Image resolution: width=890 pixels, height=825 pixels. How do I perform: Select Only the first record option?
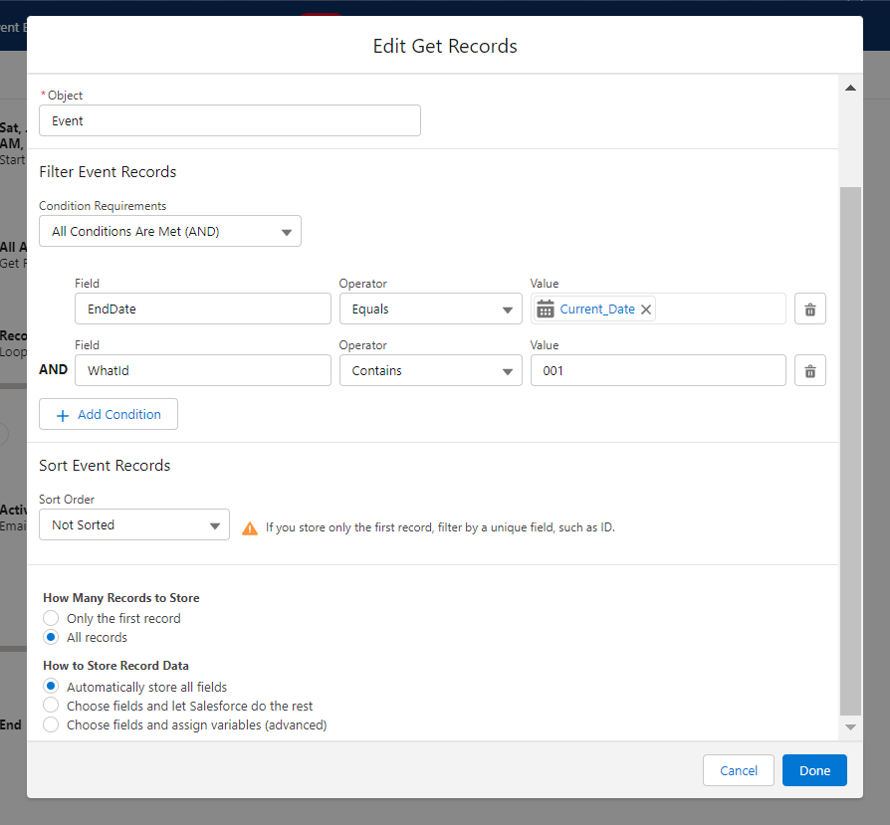(51, 619)
